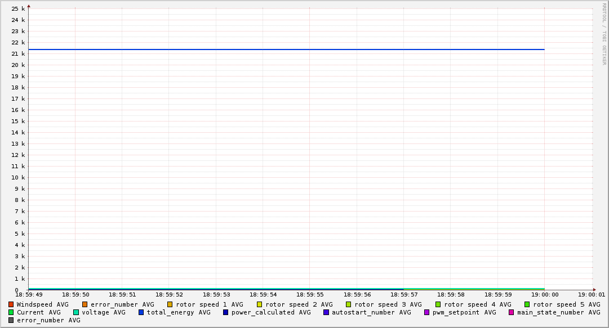This screenshot has width=609, height=328.
Task: Click the rotor speed 3 AVG color swatch
Action: [349, 304]
